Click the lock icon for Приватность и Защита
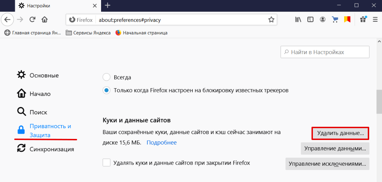 pos(21,130)
